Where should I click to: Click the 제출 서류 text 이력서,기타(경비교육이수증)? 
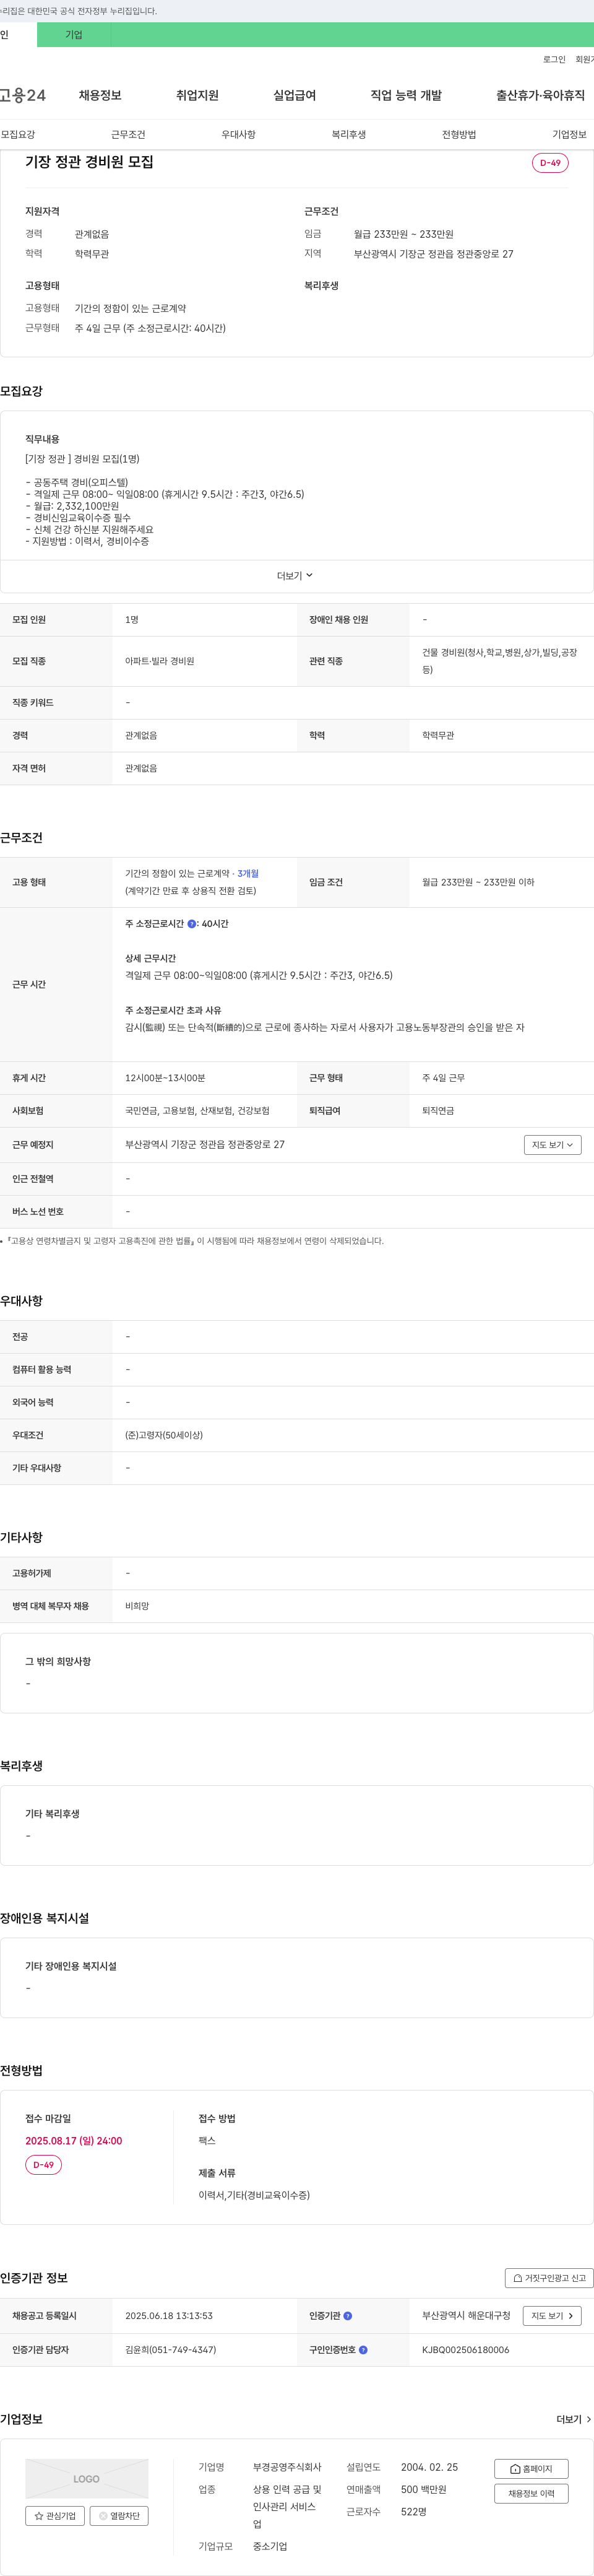[x=254, y=2195]
